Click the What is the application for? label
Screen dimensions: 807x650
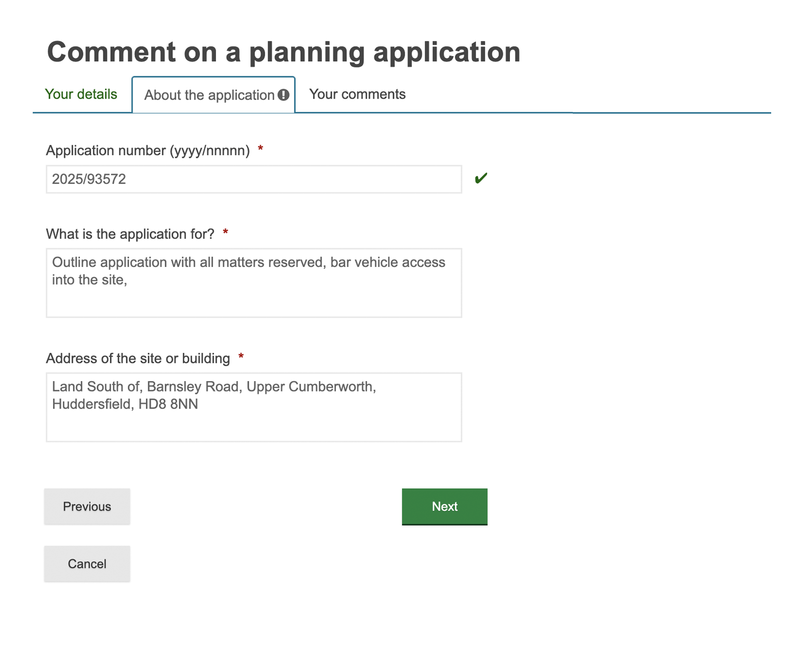coord(130,233)
